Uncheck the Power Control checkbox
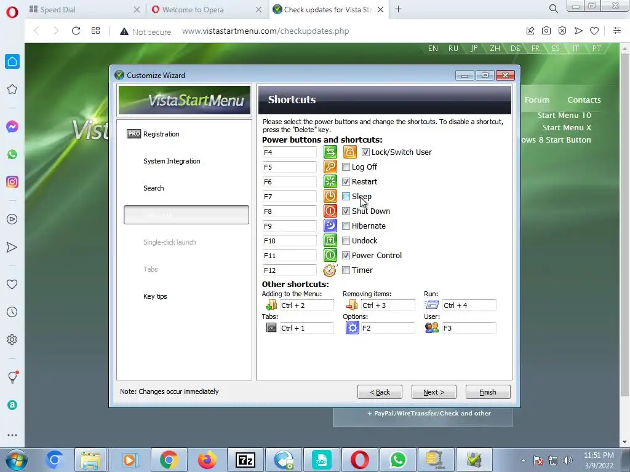 tap(346, 255)
